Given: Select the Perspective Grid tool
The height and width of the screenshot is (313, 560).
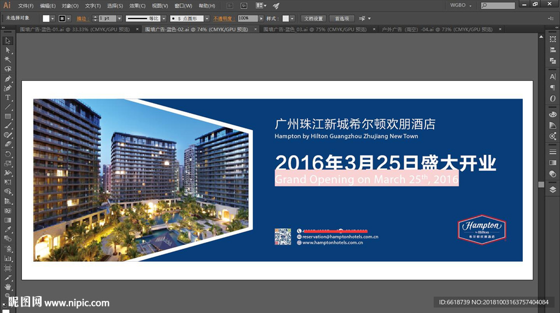Looking at the screenshot, I should coord(8,201).
